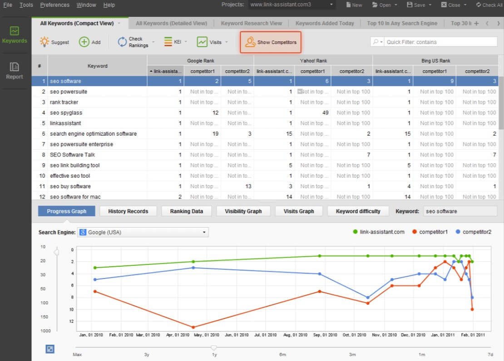
Task: Open the History Records tab
Action: pos(128,211)
